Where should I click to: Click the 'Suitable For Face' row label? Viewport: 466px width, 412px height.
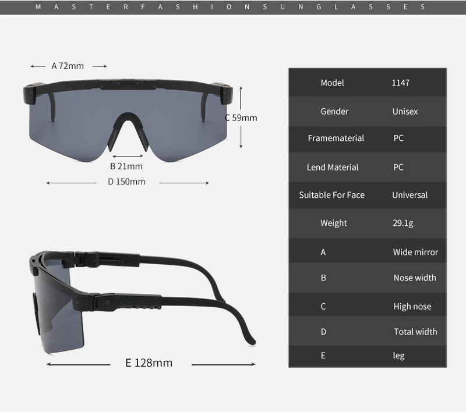click(331, 195)
